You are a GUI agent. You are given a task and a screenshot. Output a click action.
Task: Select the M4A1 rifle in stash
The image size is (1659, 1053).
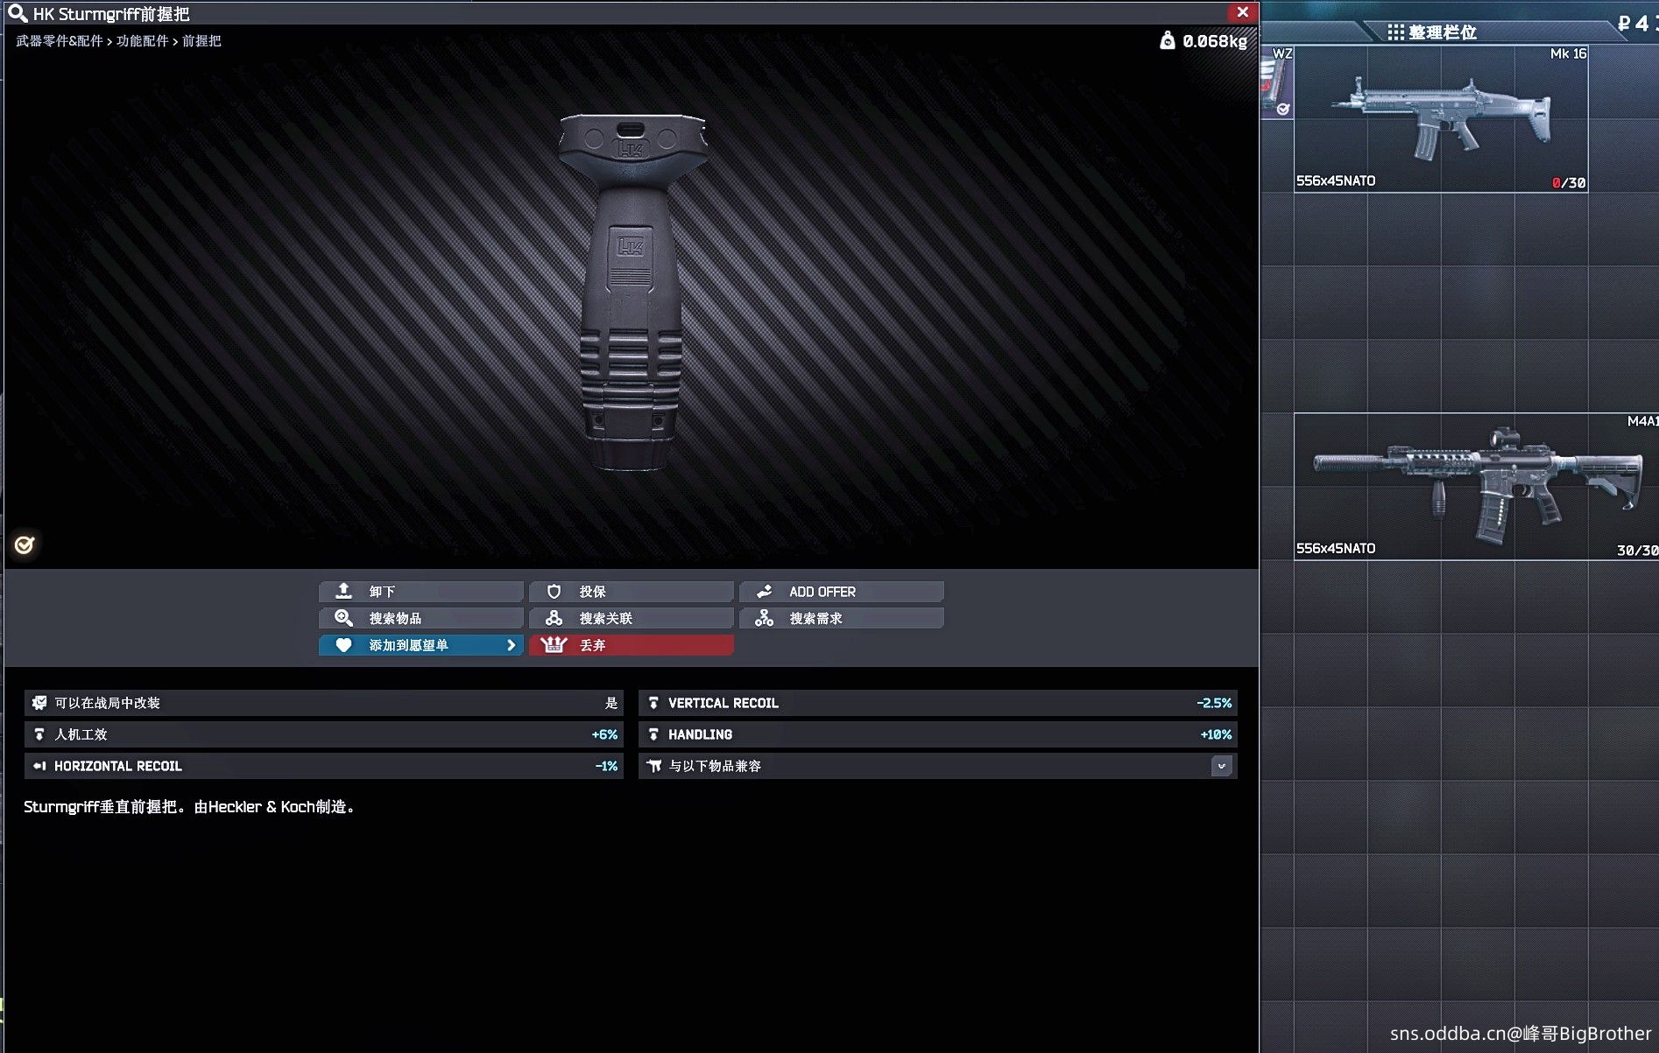[x=1476, y=487]
